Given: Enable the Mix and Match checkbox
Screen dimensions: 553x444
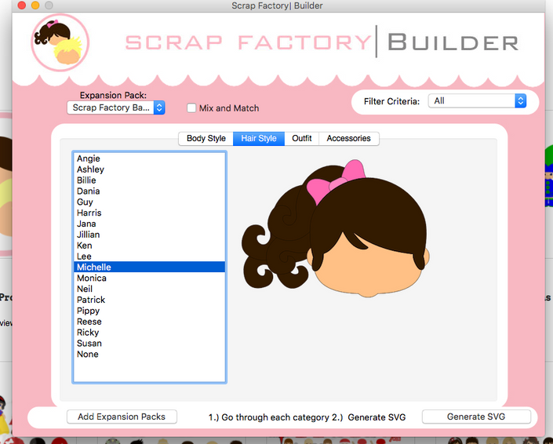Looking at the screenshot, I should click(x=191, y=108).
